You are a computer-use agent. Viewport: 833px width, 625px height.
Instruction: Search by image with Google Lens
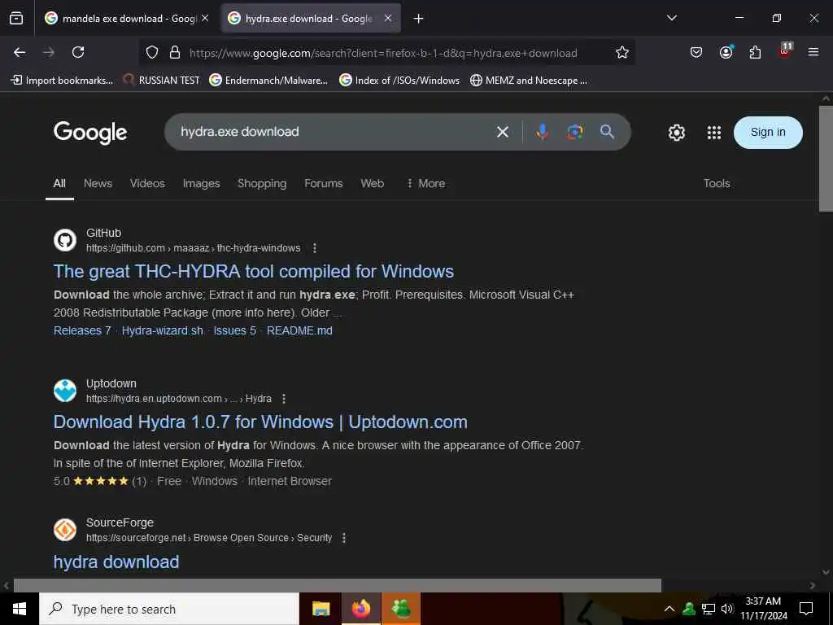[x=575, y=132]
